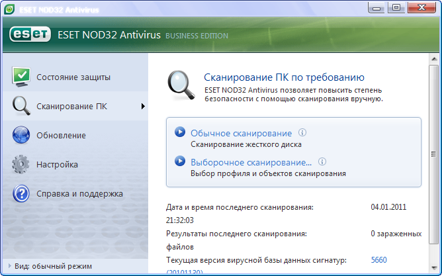Select the Сканирование ПК menu item
This screenshot has height=276, width=442.
75,106
